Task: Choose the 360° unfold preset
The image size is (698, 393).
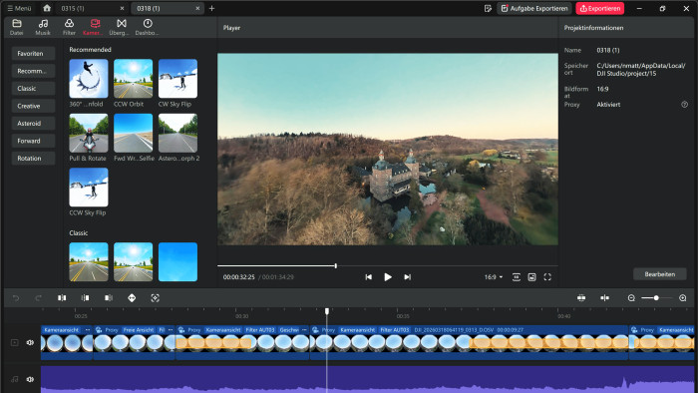Action: point(89,79)
